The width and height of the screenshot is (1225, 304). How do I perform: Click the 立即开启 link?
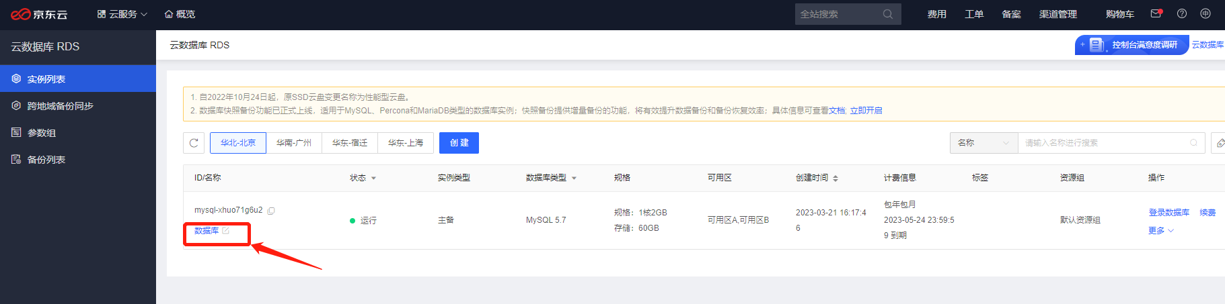tap(866, 111)
